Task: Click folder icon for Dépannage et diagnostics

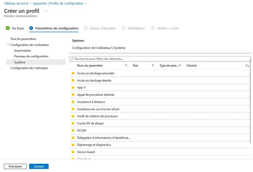Action: (73, 145)
